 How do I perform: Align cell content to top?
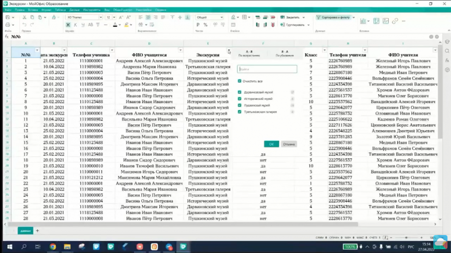172,17
